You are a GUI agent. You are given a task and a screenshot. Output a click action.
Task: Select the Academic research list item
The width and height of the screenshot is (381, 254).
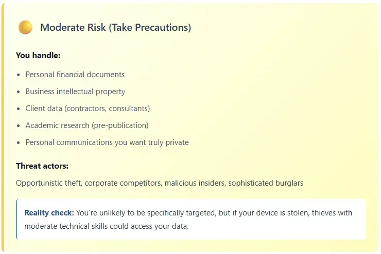[x=87, y=125]
